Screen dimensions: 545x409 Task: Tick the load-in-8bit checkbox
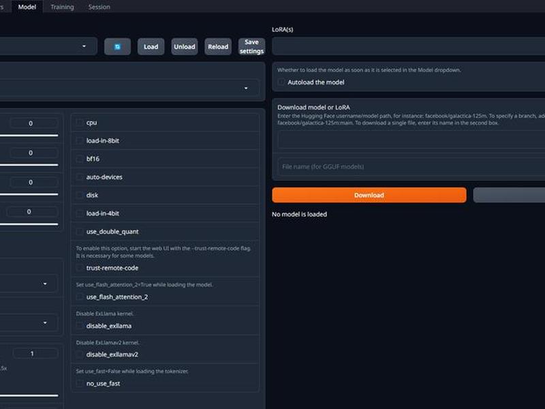(80, 141)
